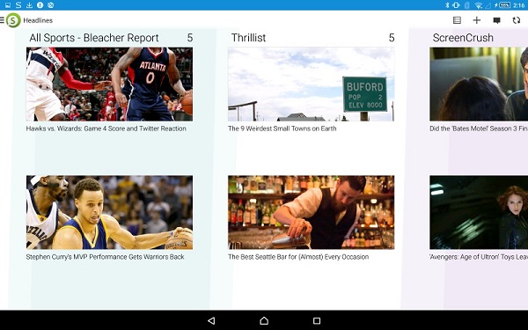Read 'Stephen Curry's MVP Performance' headline
The width and height of the screenshot is (528, 330).
click(105, 257)
